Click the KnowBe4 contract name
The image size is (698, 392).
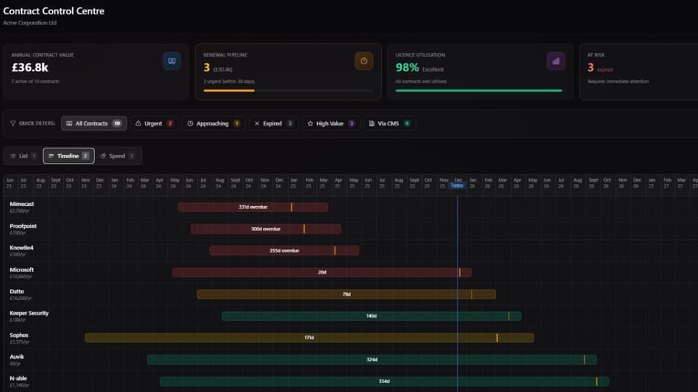click(21, 247)
